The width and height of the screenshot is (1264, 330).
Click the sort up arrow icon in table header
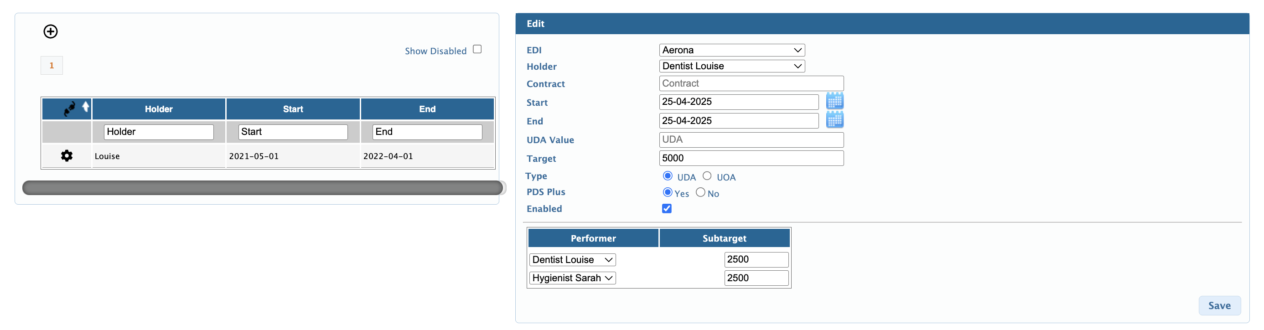coord(85,106)
